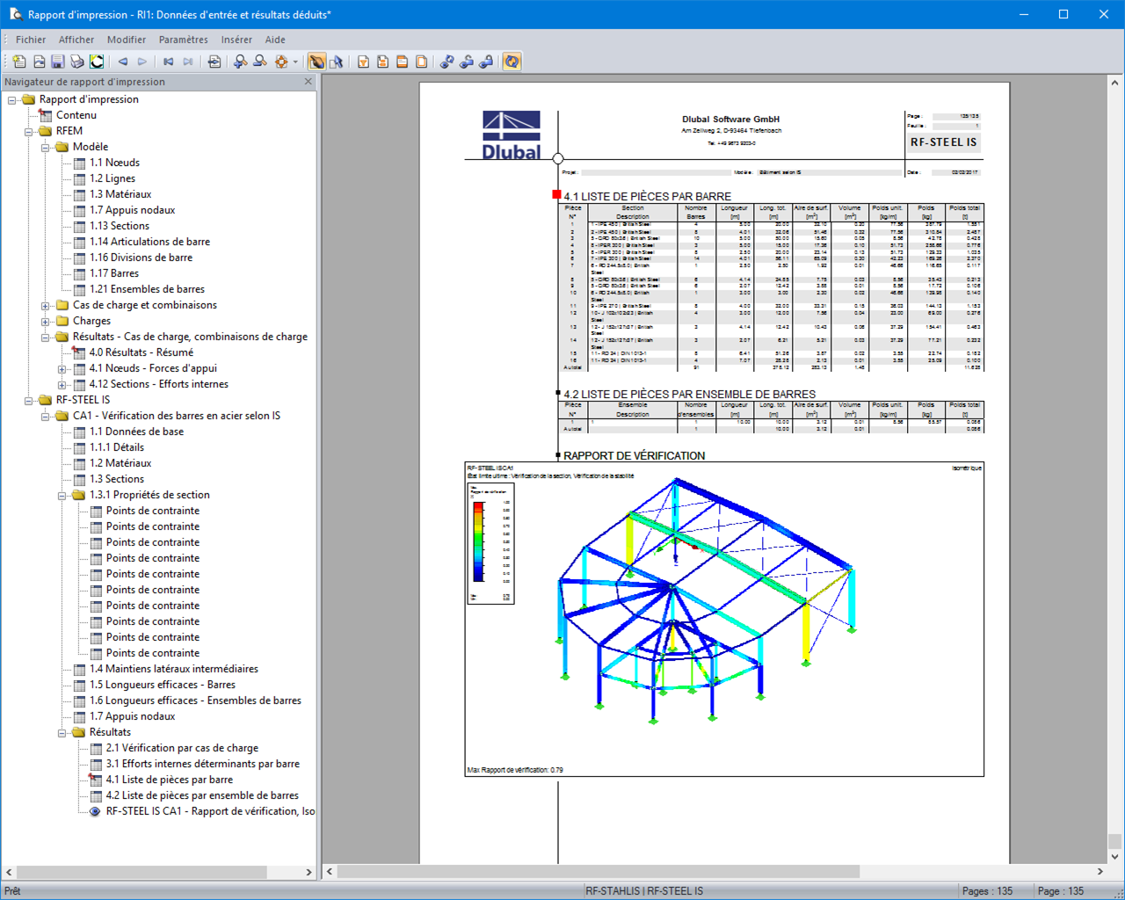Viewport: 1125px width, 900px height.
Task: Select 4.0 Résultats - Résumé
Action: [141, 352]
